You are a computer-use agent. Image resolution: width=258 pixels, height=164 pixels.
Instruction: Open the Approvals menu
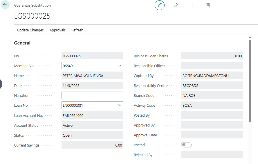click(57, 30)
